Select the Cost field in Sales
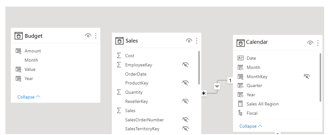 (x=130, y=56)
